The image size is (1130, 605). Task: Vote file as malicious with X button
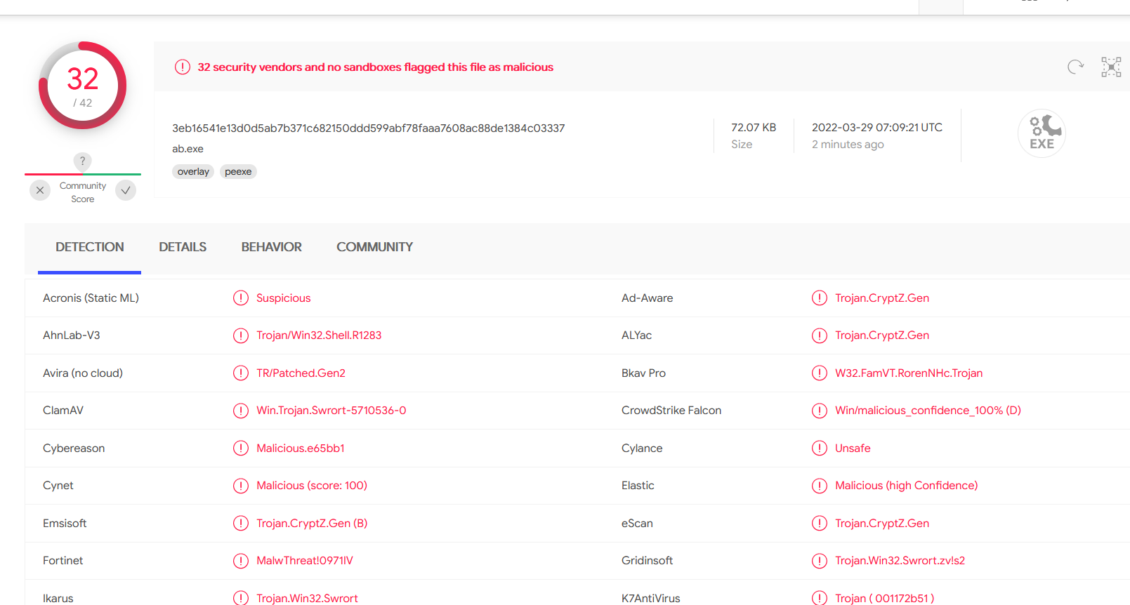pyautogui.click(x=40, y=190)
